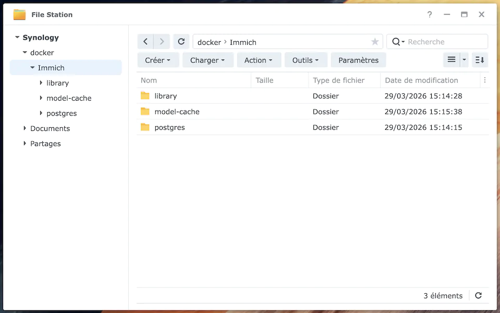Select the model-cache row name text

pos(177,112)
